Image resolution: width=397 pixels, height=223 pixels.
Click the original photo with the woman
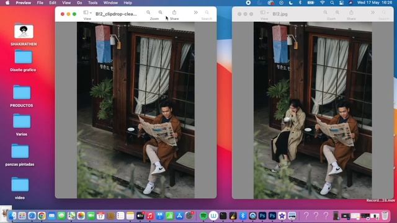(313, 110)
